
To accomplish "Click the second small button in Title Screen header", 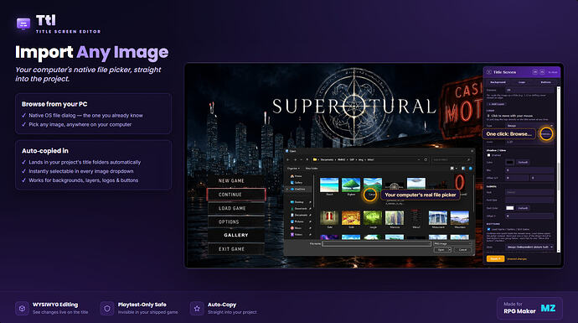I will [x=542, y=72].
